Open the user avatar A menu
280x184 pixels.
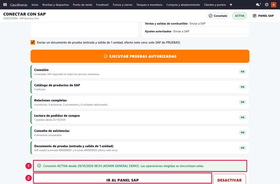click(x=273, y=5)
